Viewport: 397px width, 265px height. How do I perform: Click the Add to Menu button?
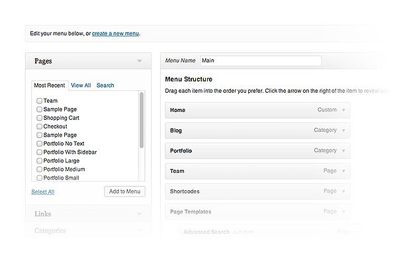124,191
